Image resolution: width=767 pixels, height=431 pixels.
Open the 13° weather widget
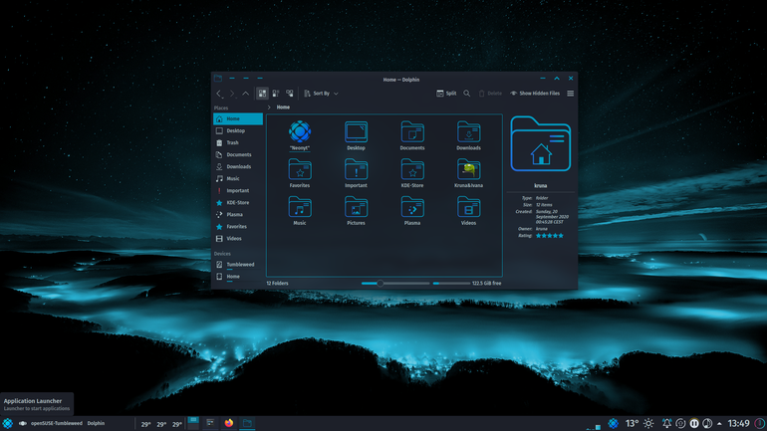[632, 423]
